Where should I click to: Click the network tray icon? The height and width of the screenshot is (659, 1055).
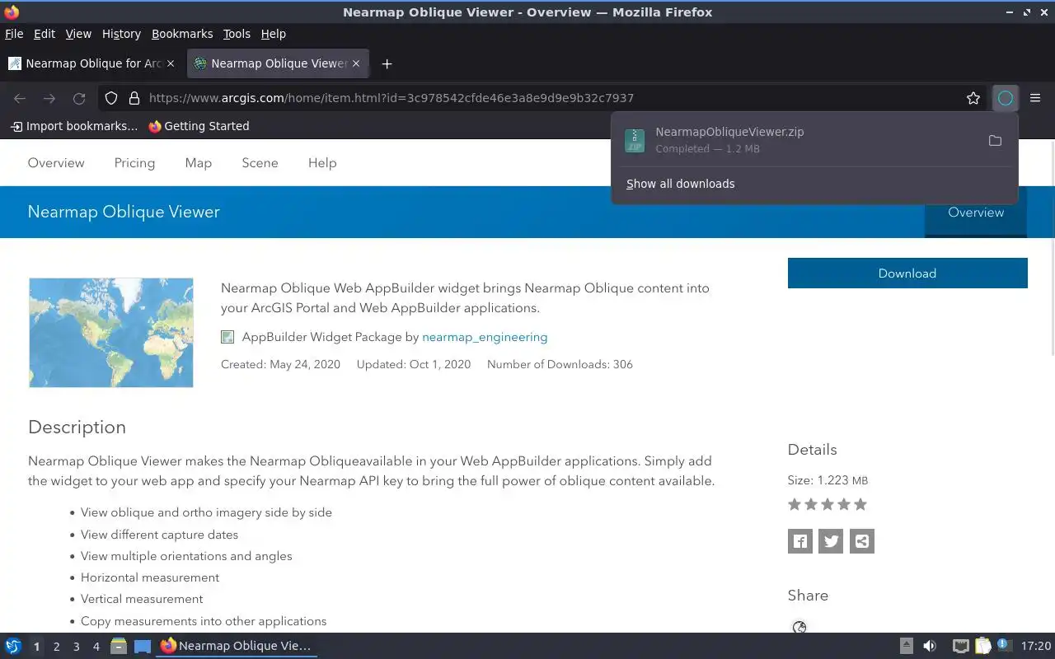tap(960, 647)
